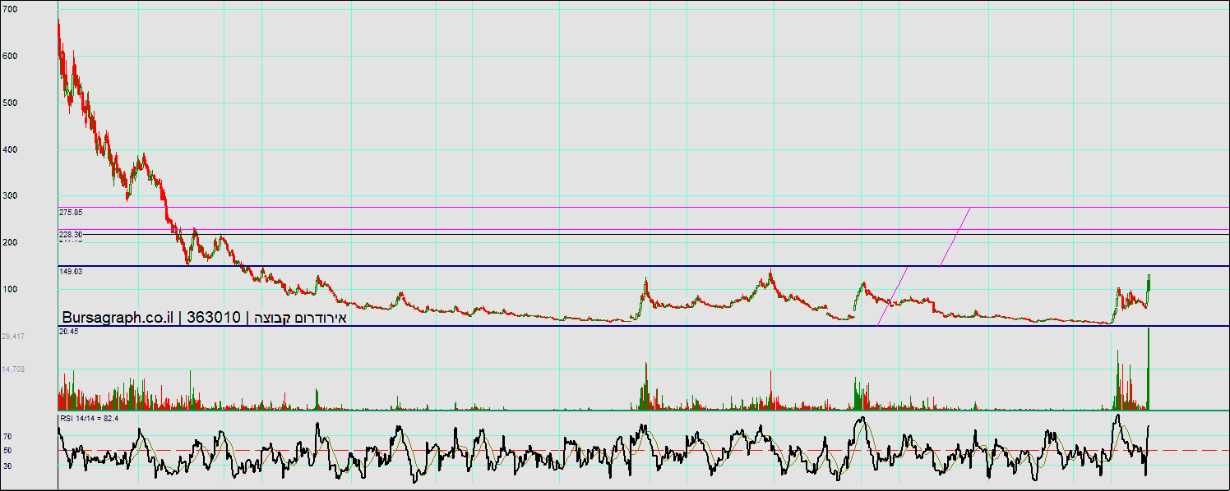The image size is (1230, 491).
Task: Click the 29,417 volume axis label
Action: tap(13, 337)
